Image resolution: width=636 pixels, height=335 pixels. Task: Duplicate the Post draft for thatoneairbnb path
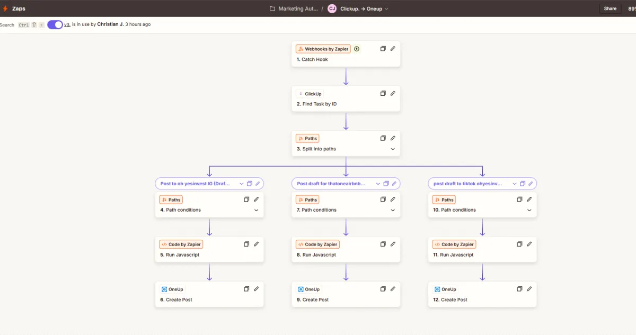click(386, 184)
